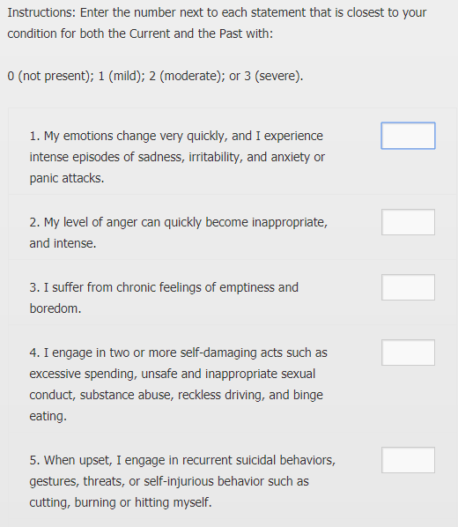
Task: Click the 'Instructions:' heading text
Action: coord(42,12)
